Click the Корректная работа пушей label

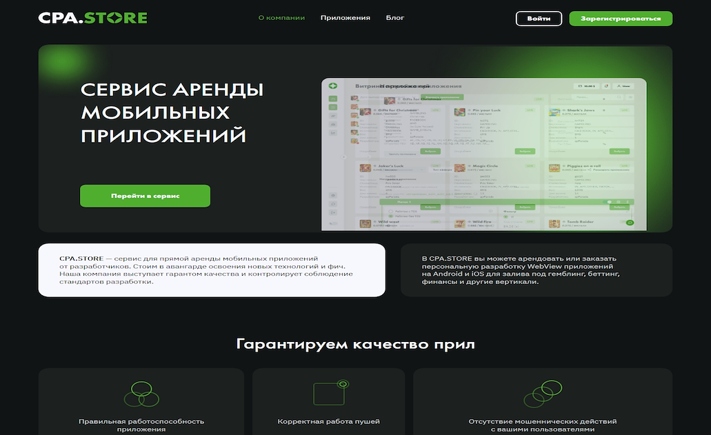328,421
